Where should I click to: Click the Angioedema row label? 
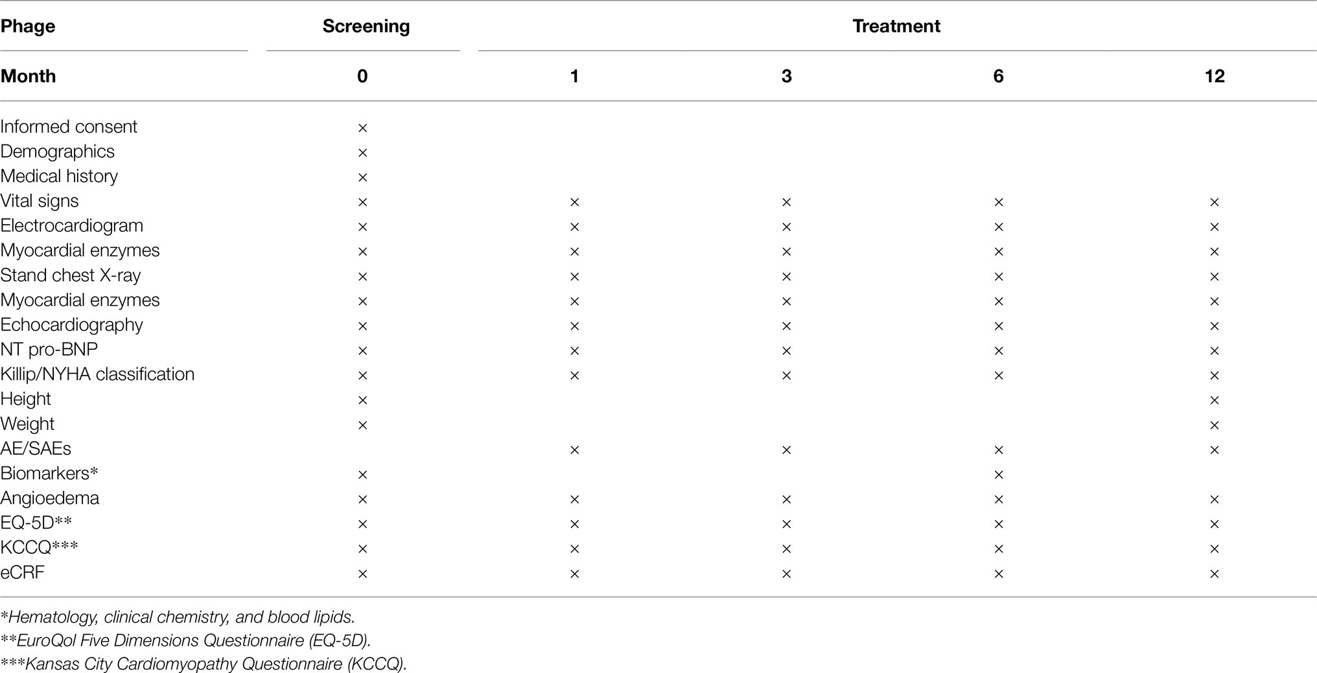[50, 498]
